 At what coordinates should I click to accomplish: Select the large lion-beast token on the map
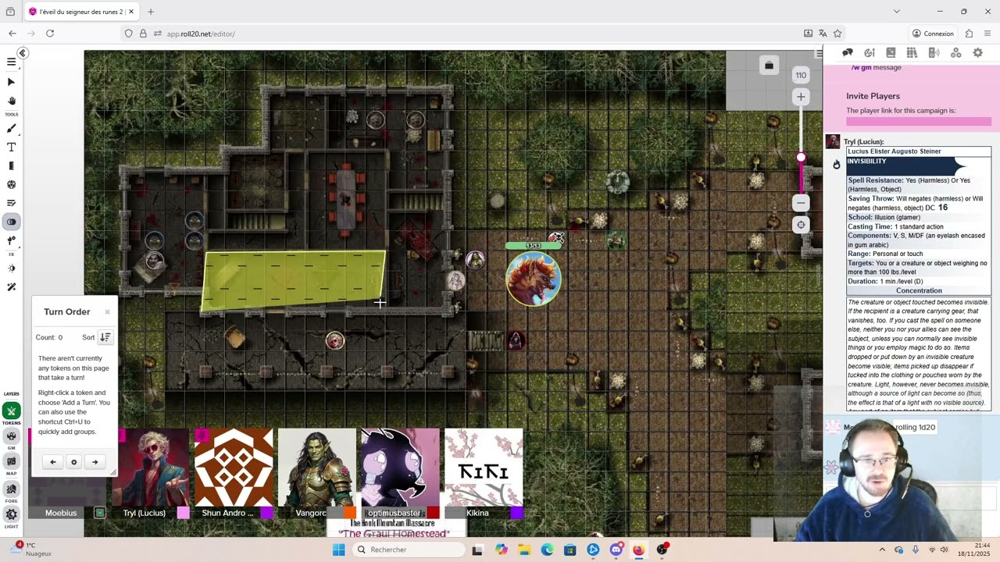(534, 279)
